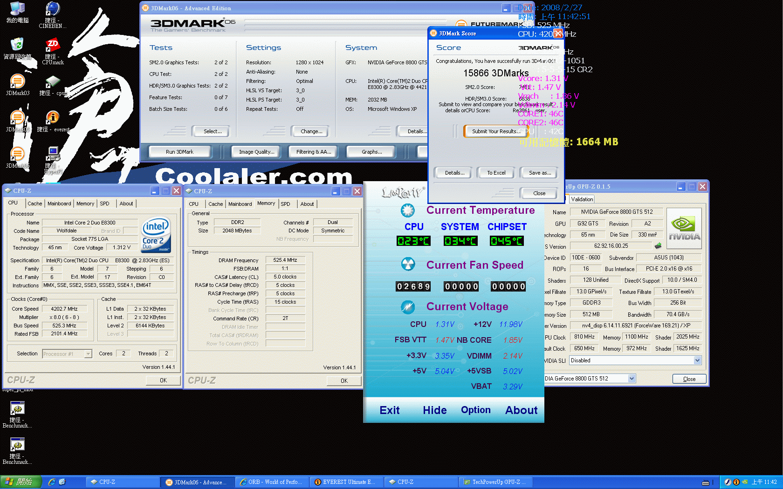This screenshot has height=489, width=783.
Task: Select the cpuz chip desktop shortcut
Action: point(52,85)
